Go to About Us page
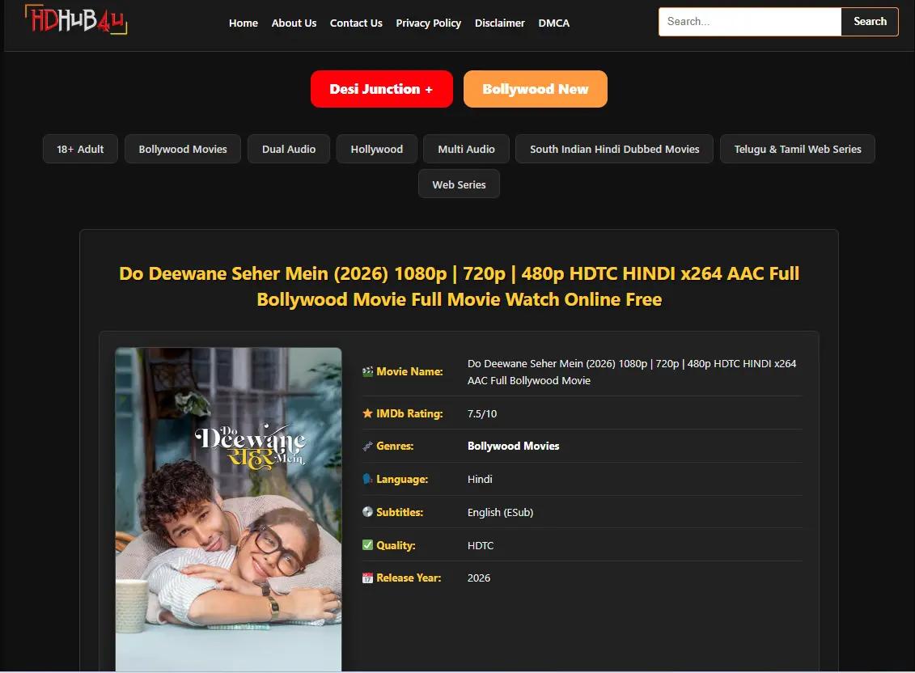 [x=294, y=23]
